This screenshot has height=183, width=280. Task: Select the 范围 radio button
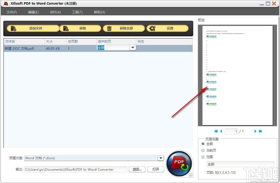[x=203, y=157]
